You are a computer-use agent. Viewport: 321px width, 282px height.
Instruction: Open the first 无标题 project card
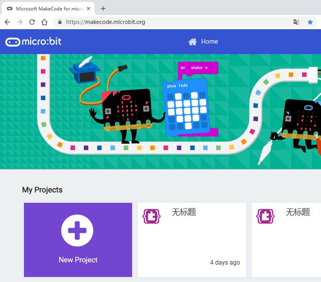click(192, 240)
